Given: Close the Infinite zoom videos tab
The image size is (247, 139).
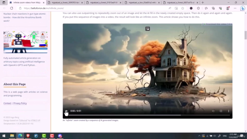Looking at the screenshot, I should point(44,3).
